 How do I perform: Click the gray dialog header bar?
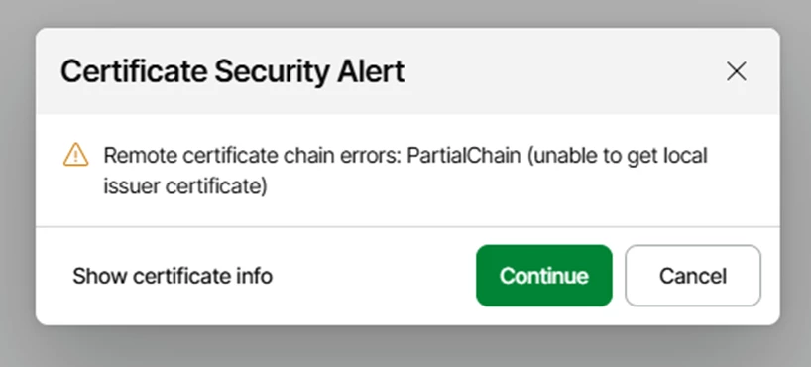tap(407, 70)
